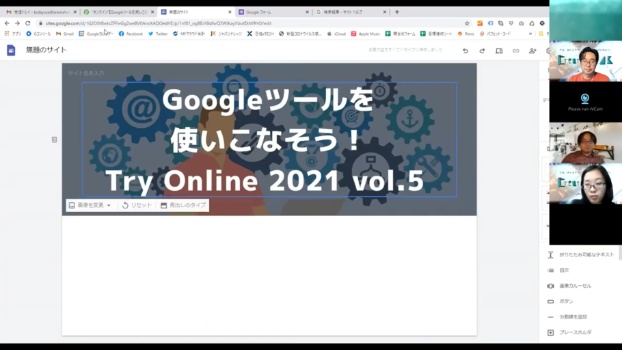The image size is (622, 350).
Task: Open the Gmail bookmark
Action: point(65,33)
